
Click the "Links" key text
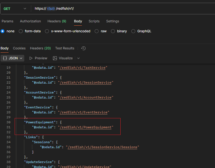(31, 137)
